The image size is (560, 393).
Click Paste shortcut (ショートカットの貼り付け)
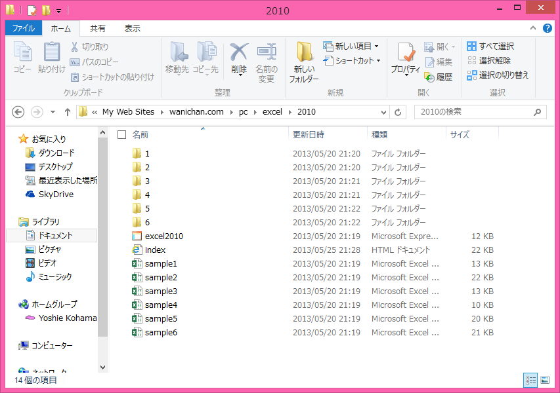coord(112,77)
